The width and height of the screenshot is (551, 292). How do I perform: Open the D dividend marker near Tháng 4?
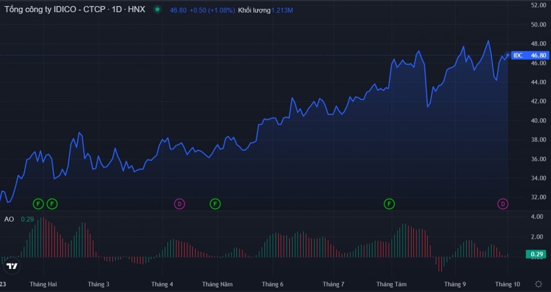click(x=180, y=203)
